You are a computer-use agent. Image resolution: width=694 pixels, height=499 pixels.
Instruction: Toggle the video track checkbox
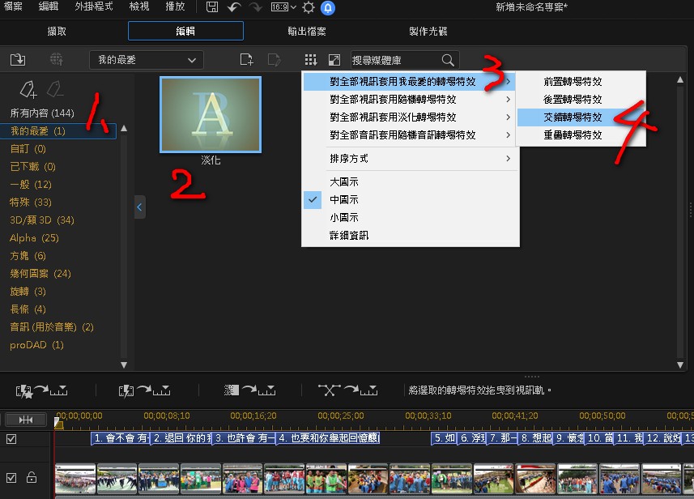11,478
